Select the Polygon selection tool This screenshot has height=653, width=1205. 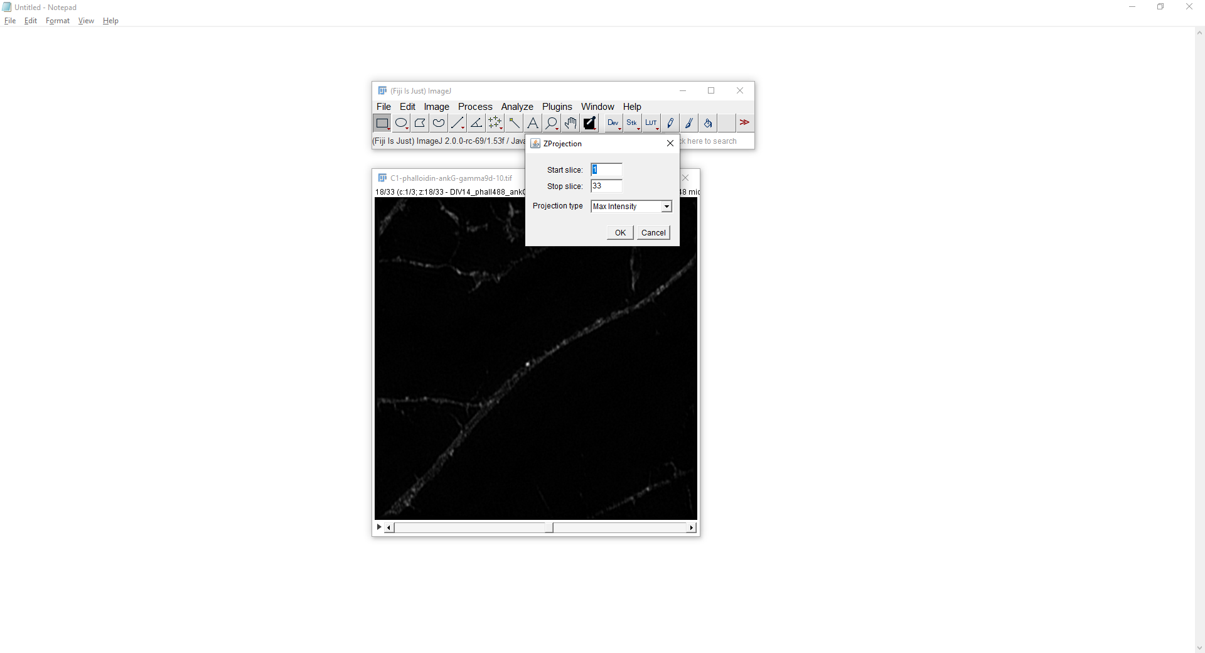[420, 123]
